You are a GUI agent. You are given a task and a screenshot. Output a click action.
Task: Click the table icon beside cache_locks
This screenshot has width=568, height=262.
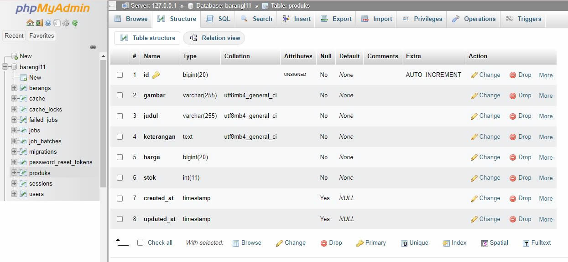(23, 109)
